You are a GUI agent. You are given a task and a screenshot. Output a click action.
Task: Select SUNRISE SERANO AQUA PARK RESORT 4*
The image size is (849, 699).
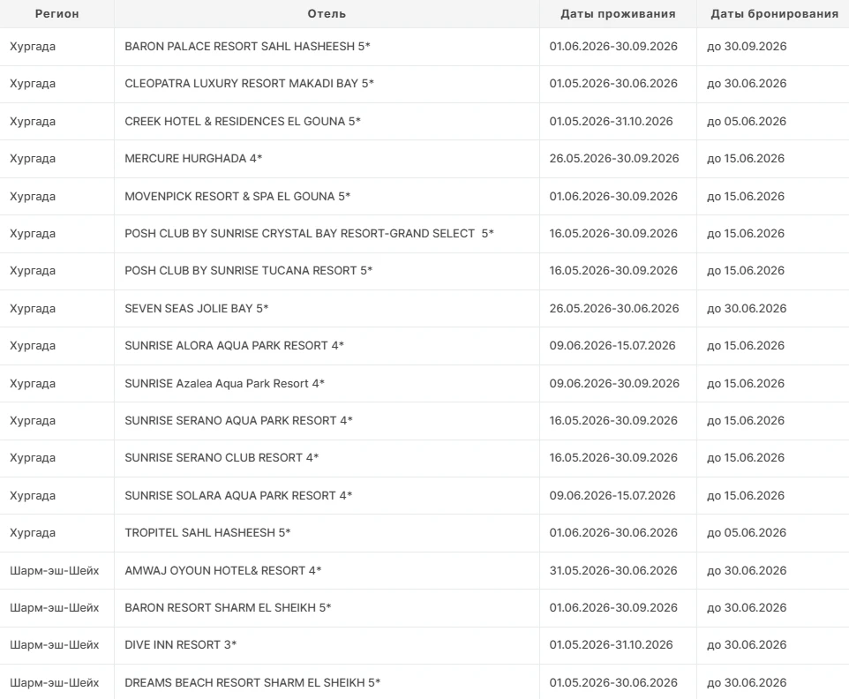pos(239,421)
